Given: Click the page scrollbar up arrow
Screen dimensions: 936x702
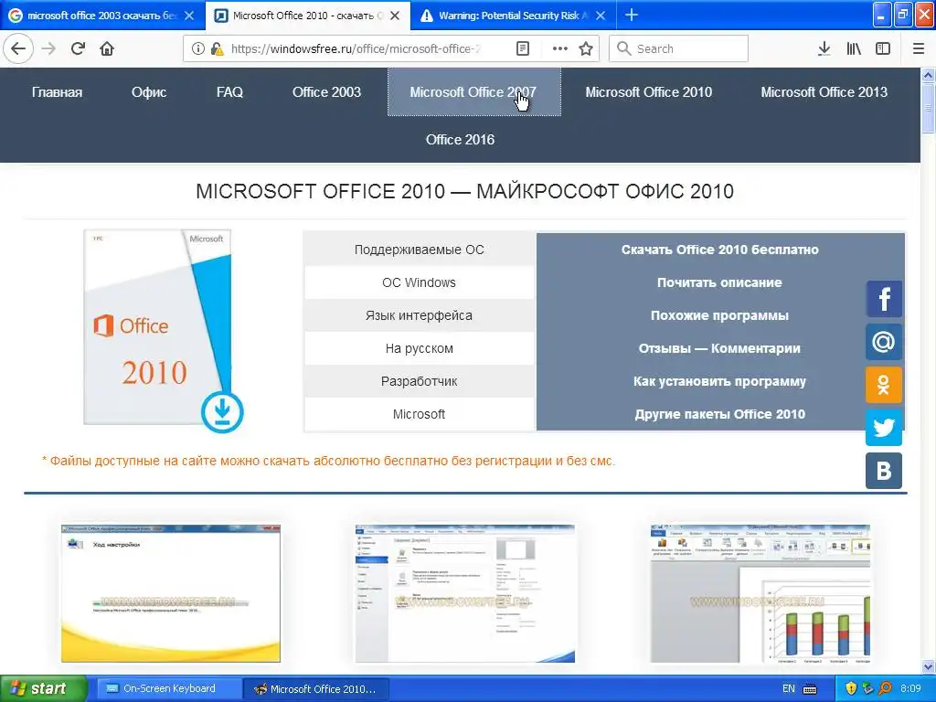Looking at the screenshot, I should point(928,75).
